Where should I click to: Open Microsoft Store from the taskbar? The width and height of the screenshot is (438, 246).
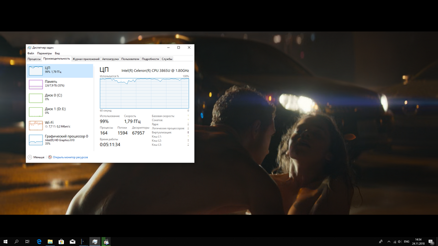(x=61, y=242)
